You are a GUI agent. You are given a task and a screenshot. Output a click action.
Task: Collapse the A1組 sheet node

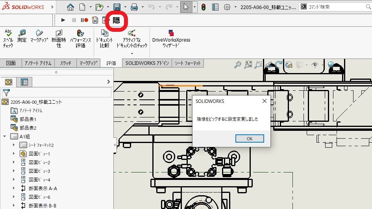click(x=5, y=136)
